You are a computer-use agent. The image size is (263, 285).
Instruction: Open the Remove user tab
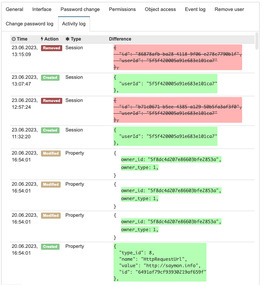(229, 9)
